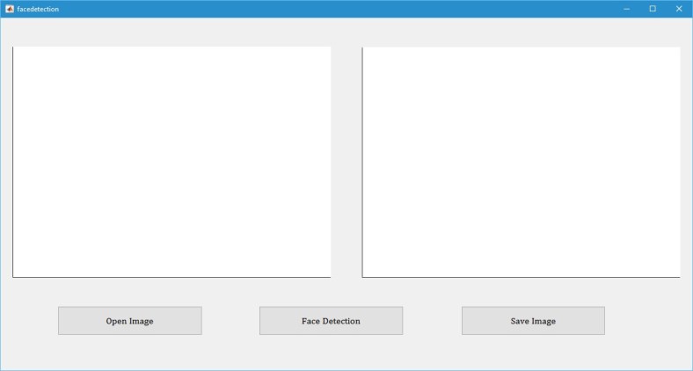Click the right axes' bottom axis line
The image size is (693, 371).
coord(522,277)
